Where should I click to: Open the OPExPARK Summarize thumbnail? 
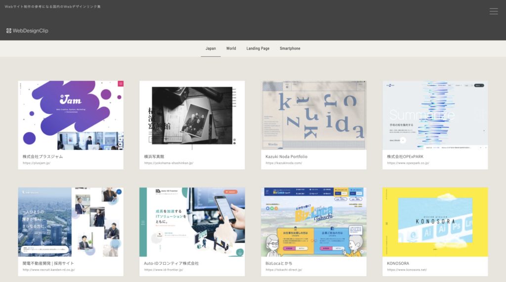click(435, 115)
